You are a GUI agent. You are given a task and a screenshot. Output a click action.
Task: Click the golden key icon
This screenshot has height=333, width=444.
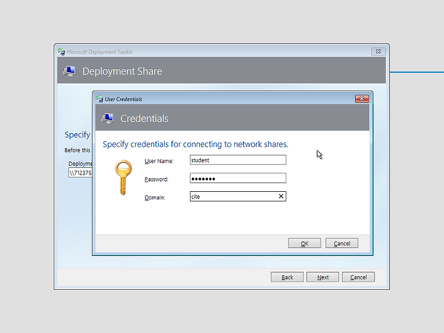[x=123, y=178]
